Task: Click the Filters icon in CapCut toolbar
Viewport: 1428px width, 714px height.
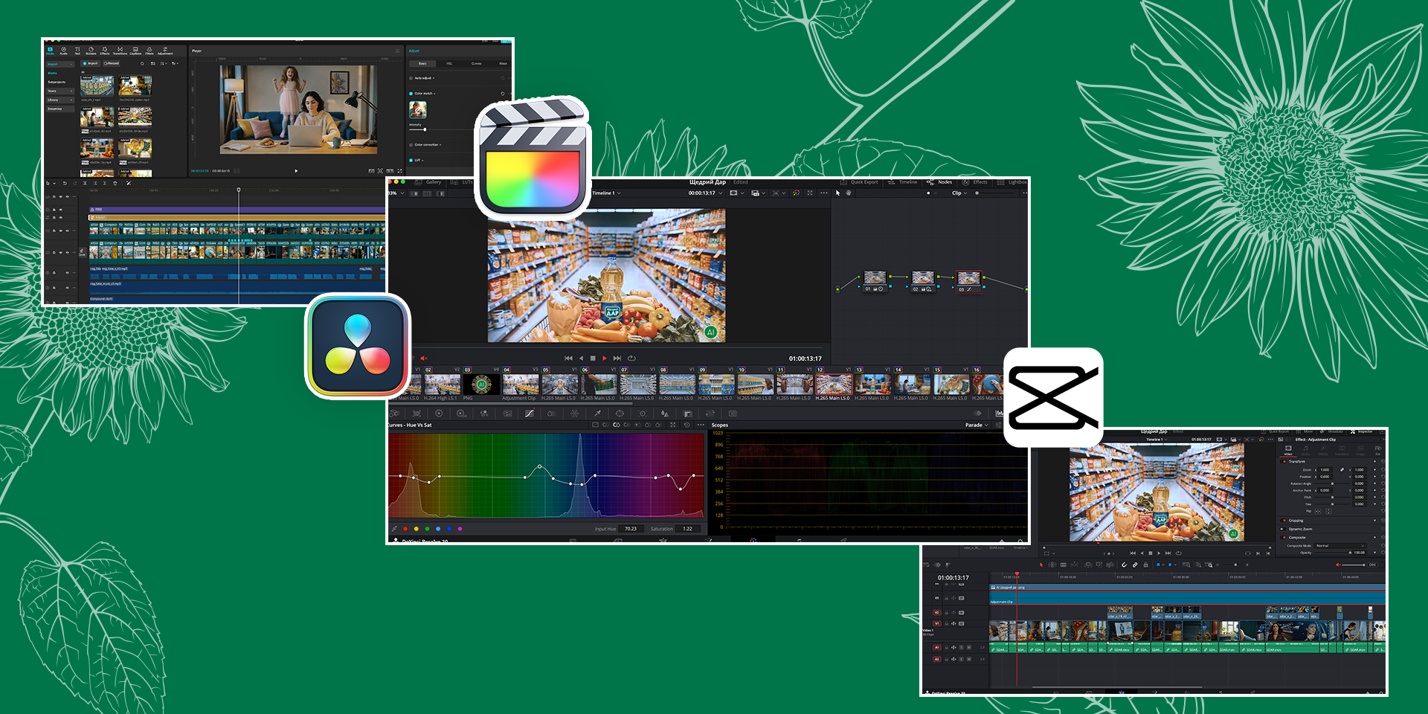Action: pyautogui.click(x=149, y=51)
